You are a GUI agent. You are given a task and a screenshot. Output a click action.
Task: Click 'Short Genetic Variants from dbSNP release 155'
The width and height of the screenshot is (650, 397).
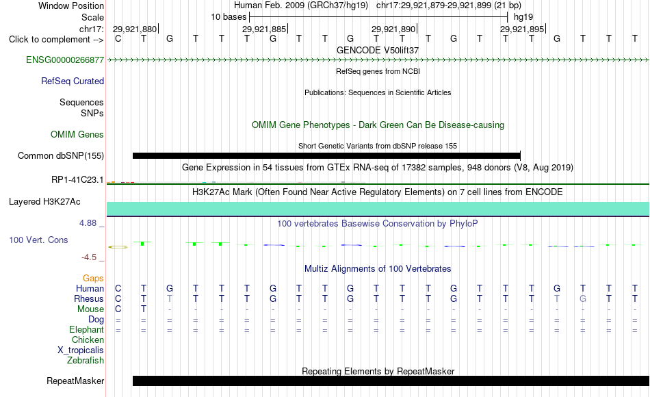coord(378,146)
